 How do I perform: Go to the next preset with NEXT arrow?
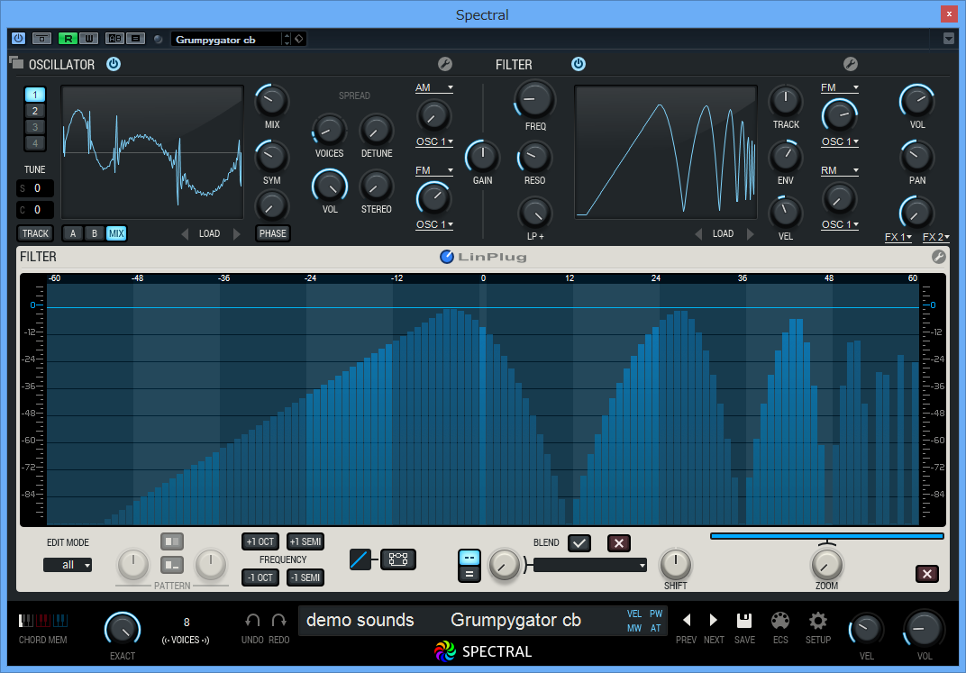(714, 620)
